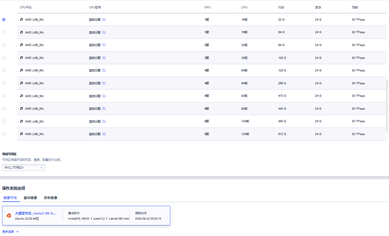Select the radio button for 1颗 GPU 64 G memory
Viewport: 389px width, 236px height.
coord(4,32)
